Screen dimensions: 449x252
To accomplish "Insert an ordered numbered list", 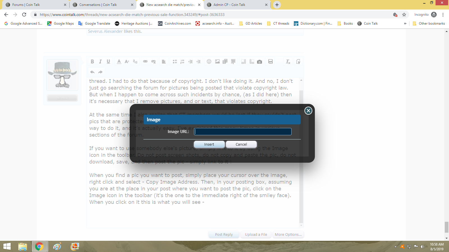I will click(x=182, y=62).
